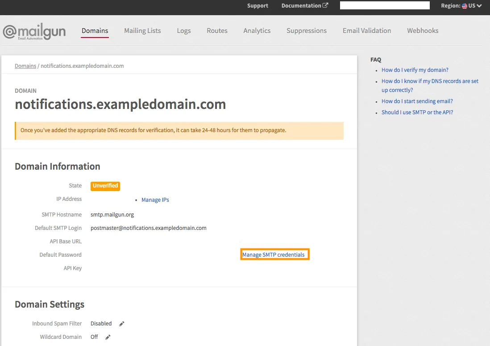The width and height of the screenshot is (490, 346).
Task: Navigate to Email Validation tab
Action: click(366, 31)
